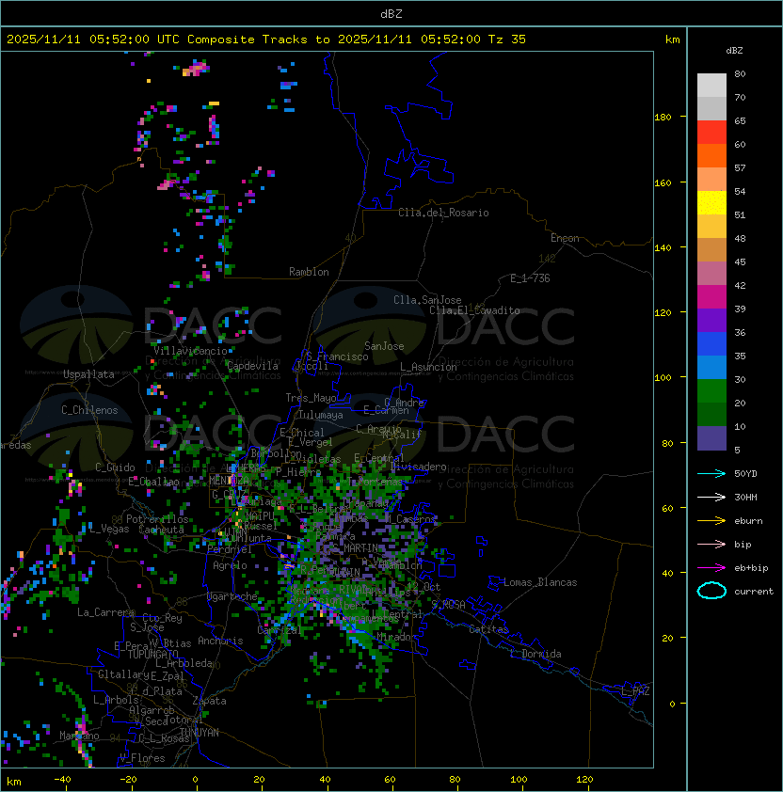This screenshot has height=792, width=783.
Task: Pick the magenta 39 dBZ swatch
Action: (711, 296)
